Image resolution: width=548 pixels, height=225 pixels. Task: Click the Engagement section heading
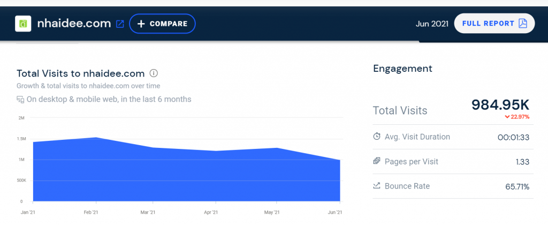click(402, 68)
